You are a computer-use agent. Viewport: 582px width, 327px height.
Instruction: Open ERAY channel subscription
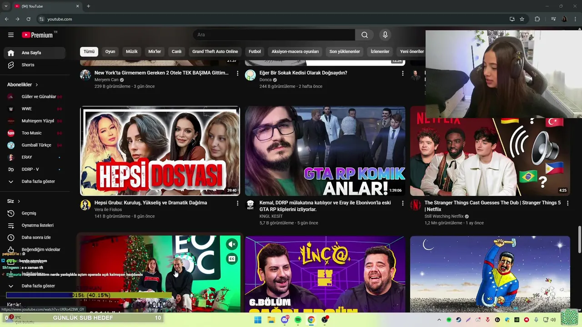click(34, 157)
